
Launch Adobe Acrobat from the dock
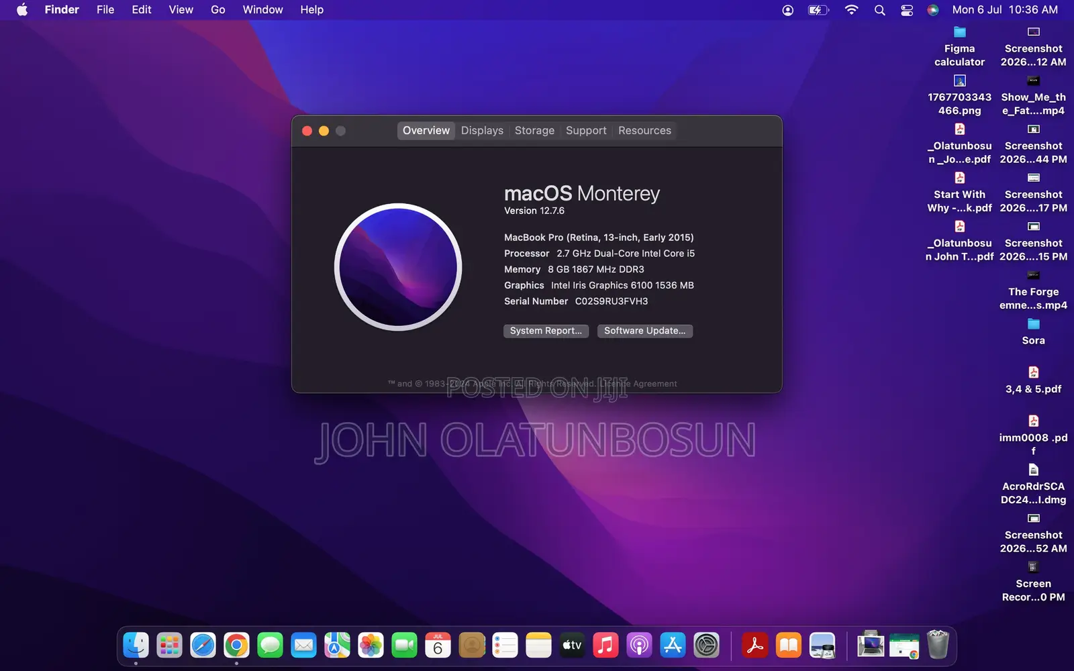(x=755, y=646)
